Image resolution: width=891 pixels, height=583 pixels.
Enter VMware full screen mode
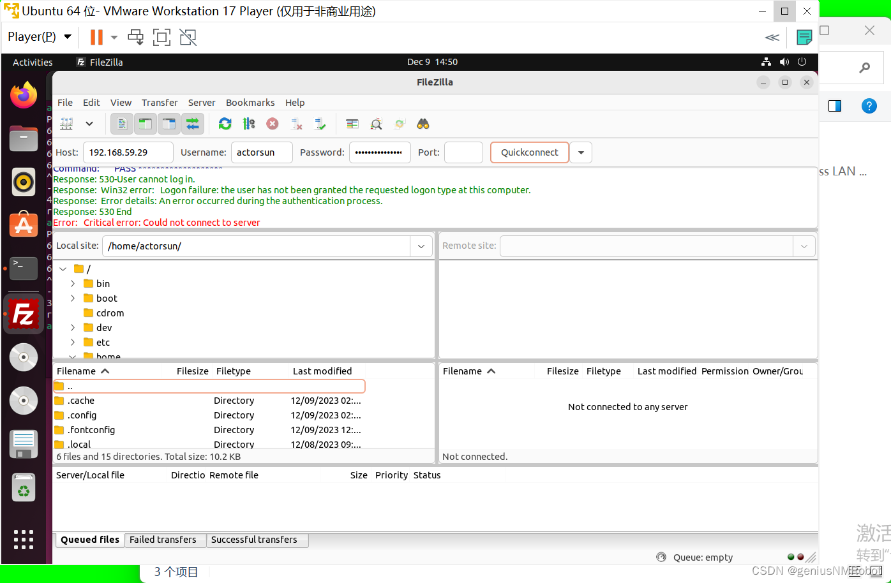[161, 37]
